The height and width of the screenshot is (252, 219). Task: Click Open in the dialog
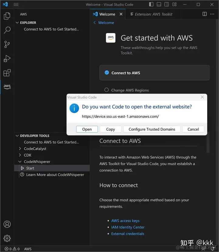point(87,129)
